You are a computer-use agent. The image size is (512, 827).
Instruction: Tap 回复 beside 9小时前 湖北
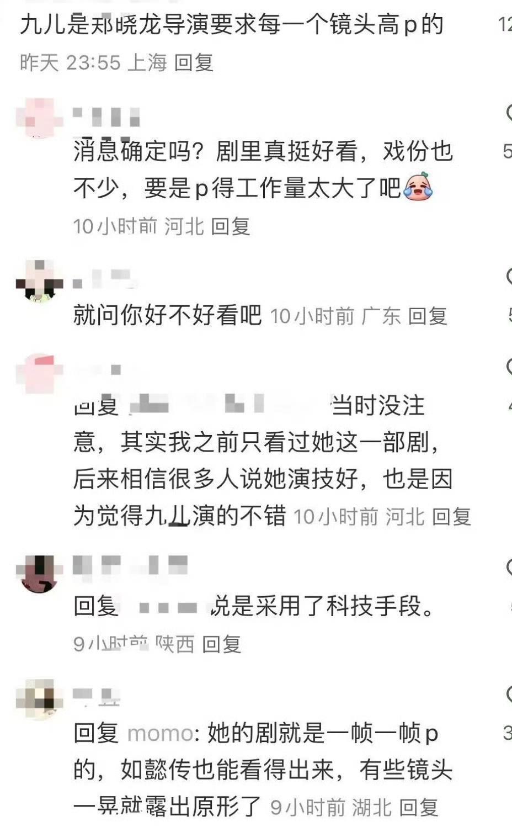(x=419, y=808)
